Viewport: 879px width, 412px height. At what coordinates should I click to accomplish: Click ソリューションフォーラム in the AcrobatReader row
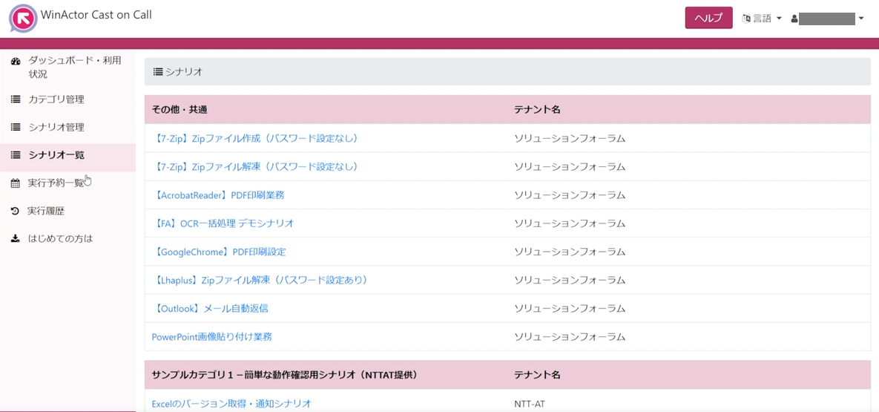pos(570,194)
